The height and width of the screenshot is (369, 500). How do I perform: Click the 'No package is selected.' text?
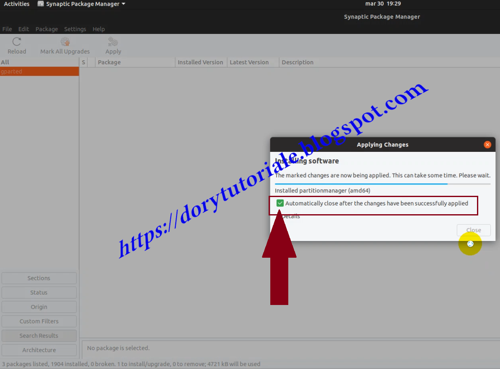click(118, 348)
